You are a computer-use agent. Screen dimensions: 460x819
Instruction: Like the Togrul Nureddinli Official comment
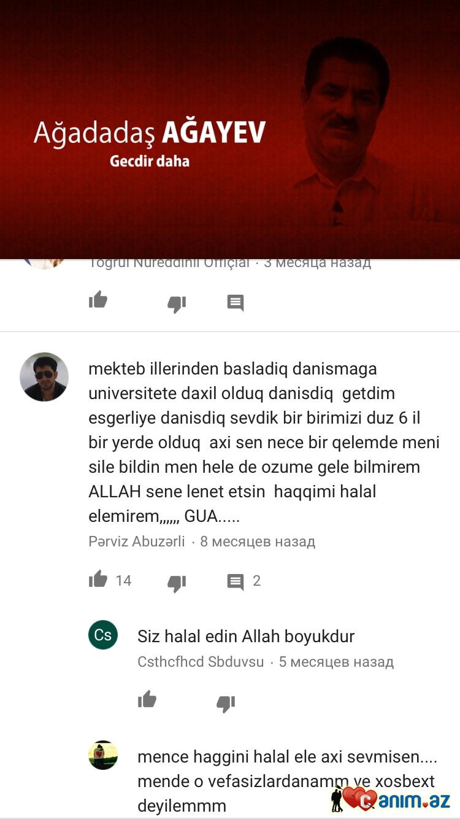98,300
